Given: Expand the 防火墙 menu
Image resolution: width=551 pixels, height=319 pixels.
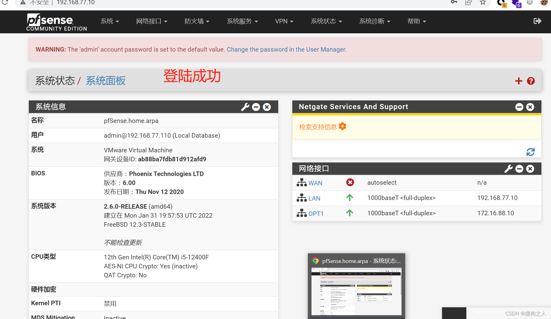Looking at the screenshot, I should click(197, 21).
